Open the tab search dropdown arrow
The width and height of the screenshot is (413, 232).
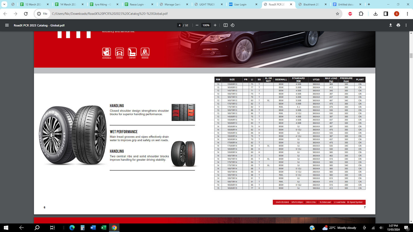[4, 4]
